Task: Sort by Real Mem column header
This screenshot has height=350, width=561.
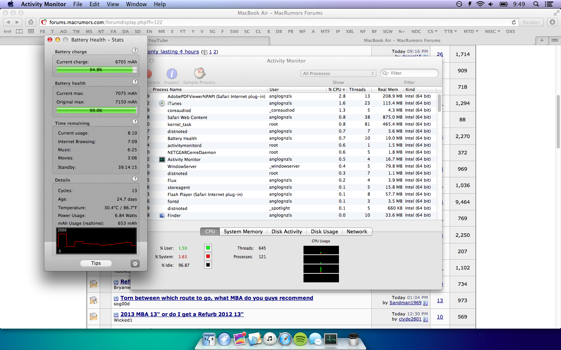Action: point(388,89)
